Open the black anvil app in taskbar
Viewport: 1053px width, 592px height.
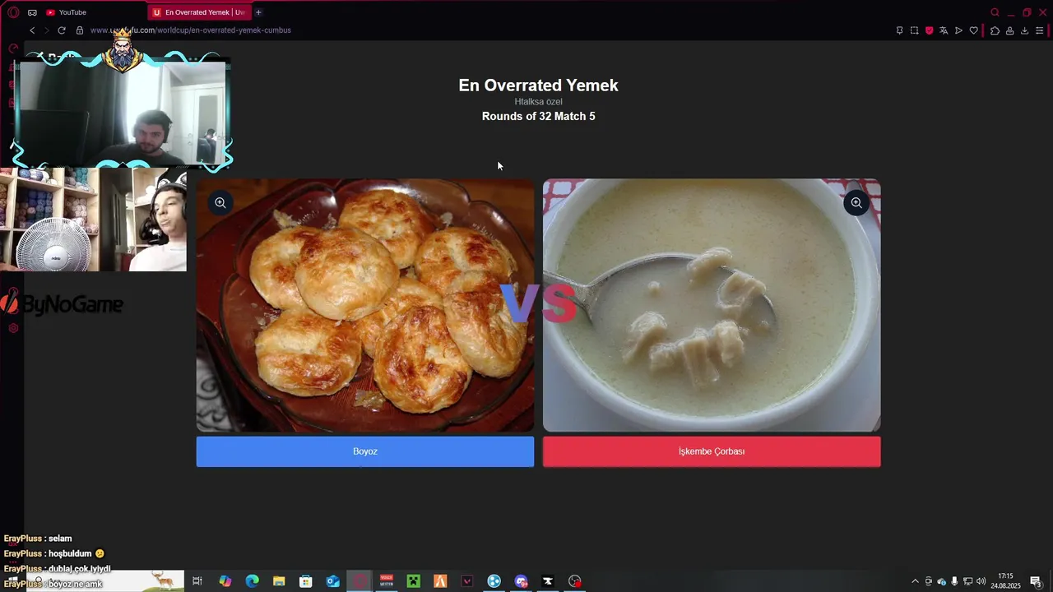tap(548, 581)
